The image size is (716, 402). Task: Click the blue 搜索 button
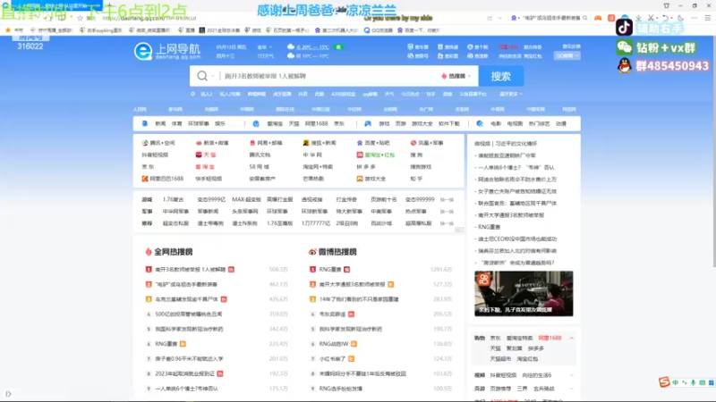[501, 76]
